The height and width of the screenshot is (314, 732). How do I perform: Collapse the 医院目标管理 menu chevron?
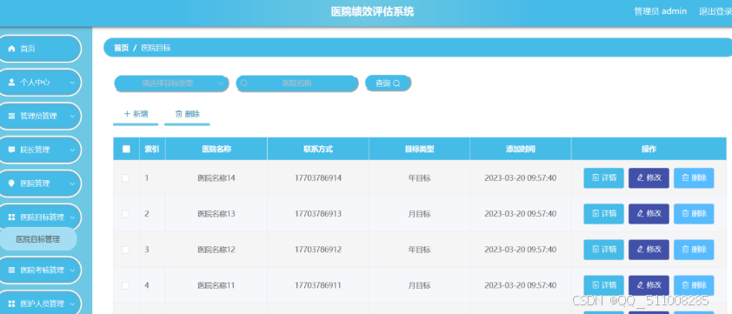(72, 217)
